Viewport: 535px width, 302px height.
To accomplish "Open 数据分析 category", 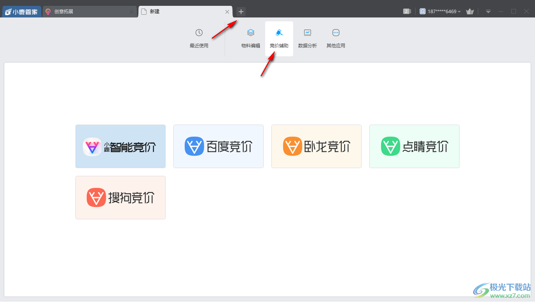I will (308, 38).
